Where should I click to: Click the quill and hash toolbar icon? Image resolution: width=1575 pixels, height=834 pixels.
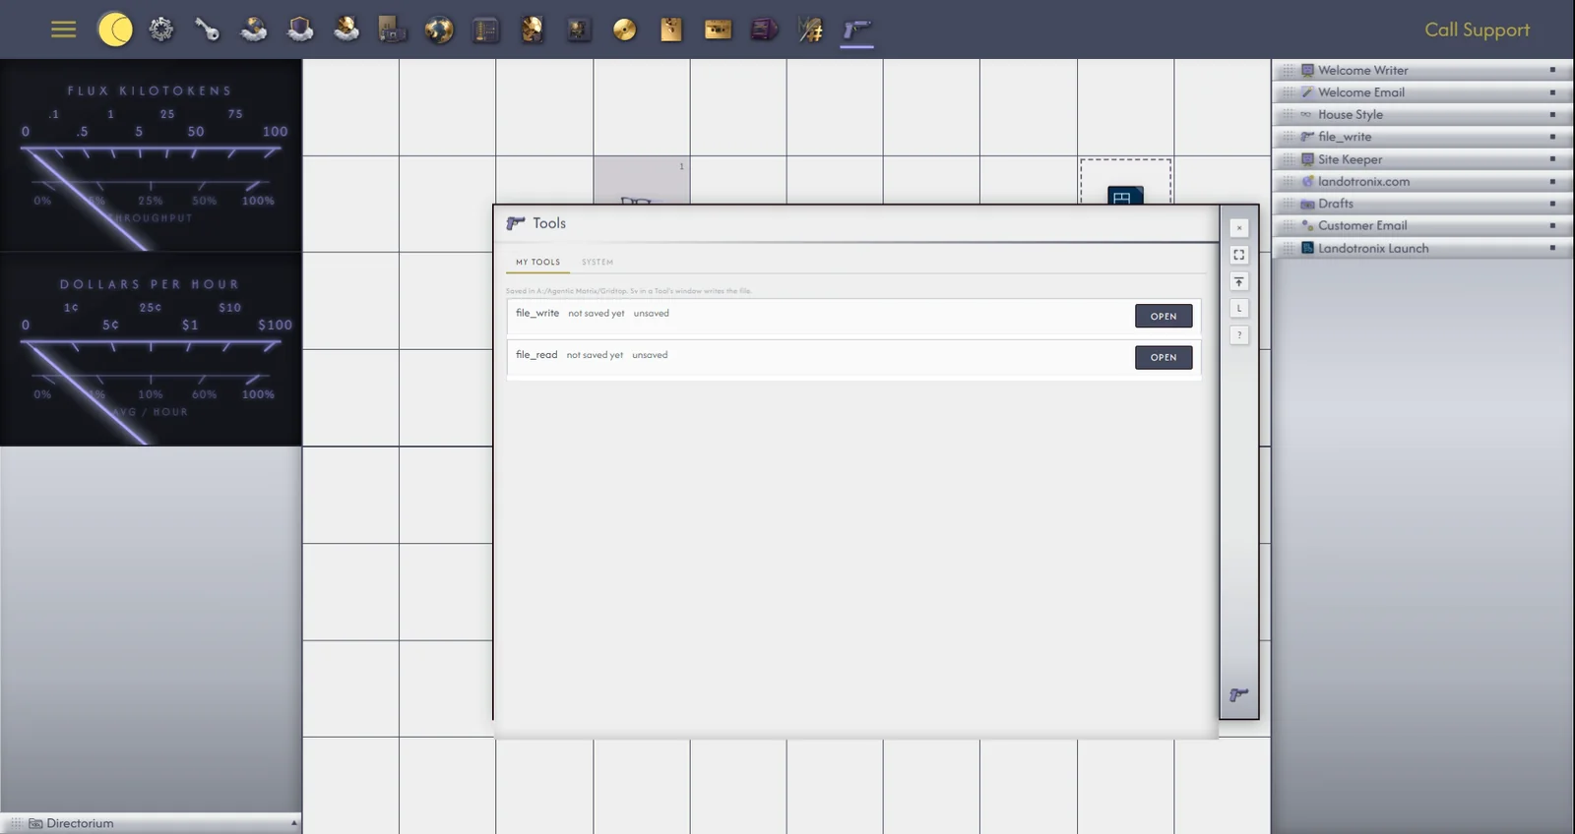pos(810,30)
